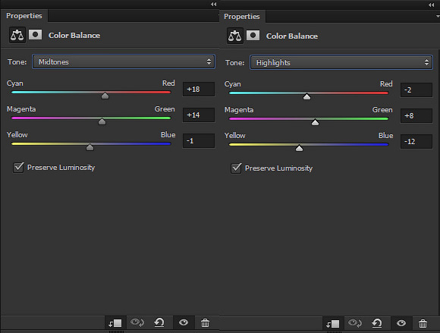Reset Highlights panel adjustment to defaults

[x=377, y=323]
